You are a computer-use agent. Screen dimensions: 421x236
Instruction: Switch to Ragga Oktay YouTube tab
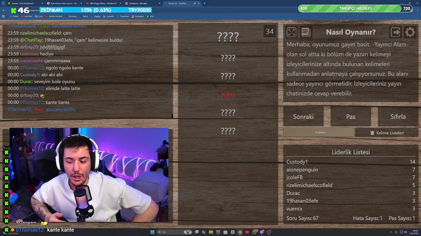click(104, 3)
